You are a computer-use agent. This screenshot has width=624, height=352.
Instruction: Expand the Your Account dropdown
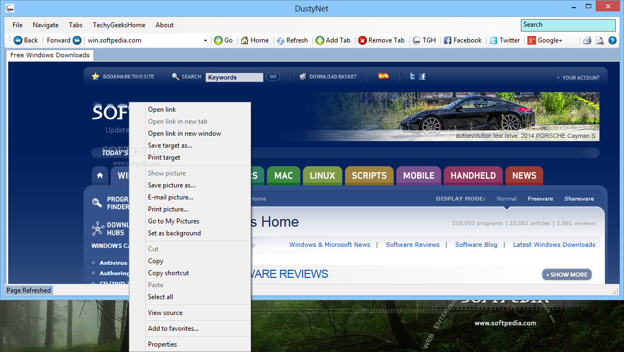tap(578, 77)
